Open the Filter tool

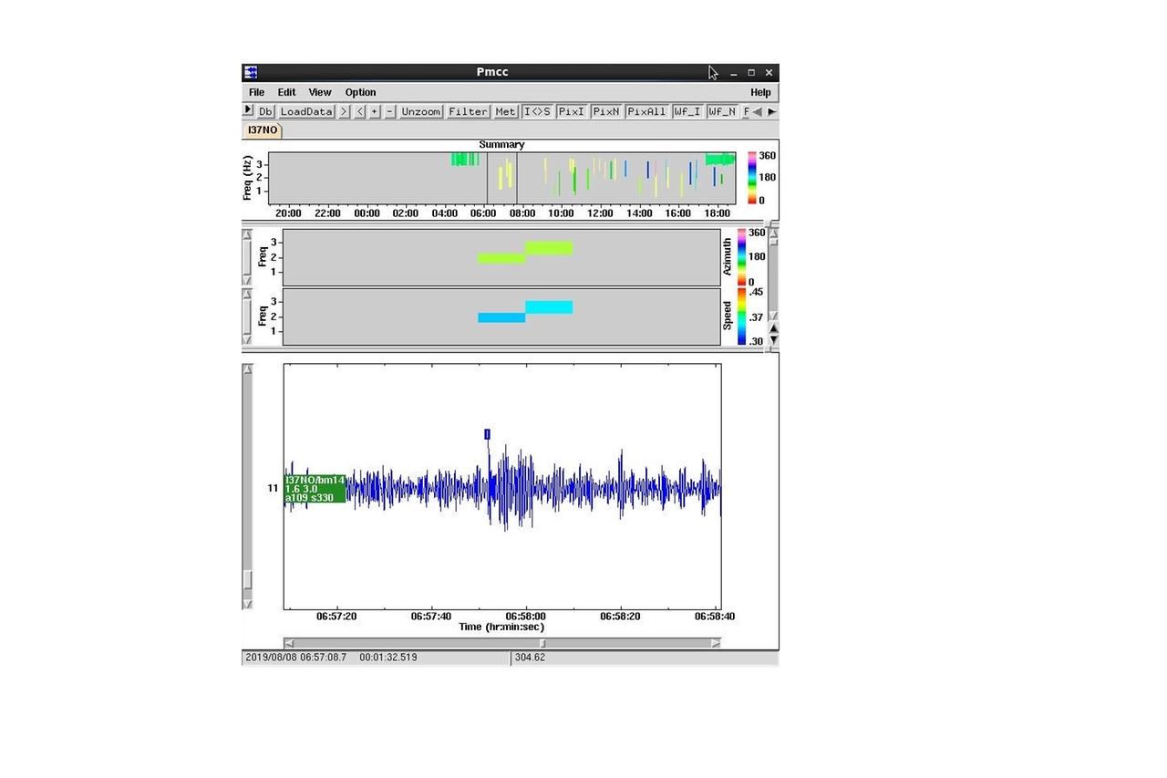pyautogui.click(x=468, y=111)
